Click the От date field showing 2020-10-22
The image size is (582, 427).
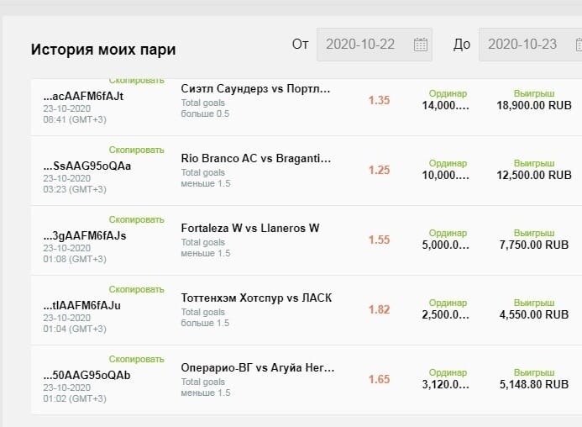375,45
